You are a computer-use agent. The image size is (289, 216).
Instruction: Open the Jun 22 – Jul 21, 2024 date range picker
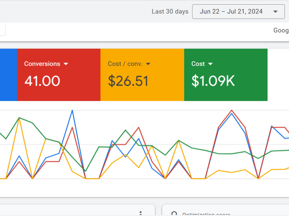[x=238, y=12]
